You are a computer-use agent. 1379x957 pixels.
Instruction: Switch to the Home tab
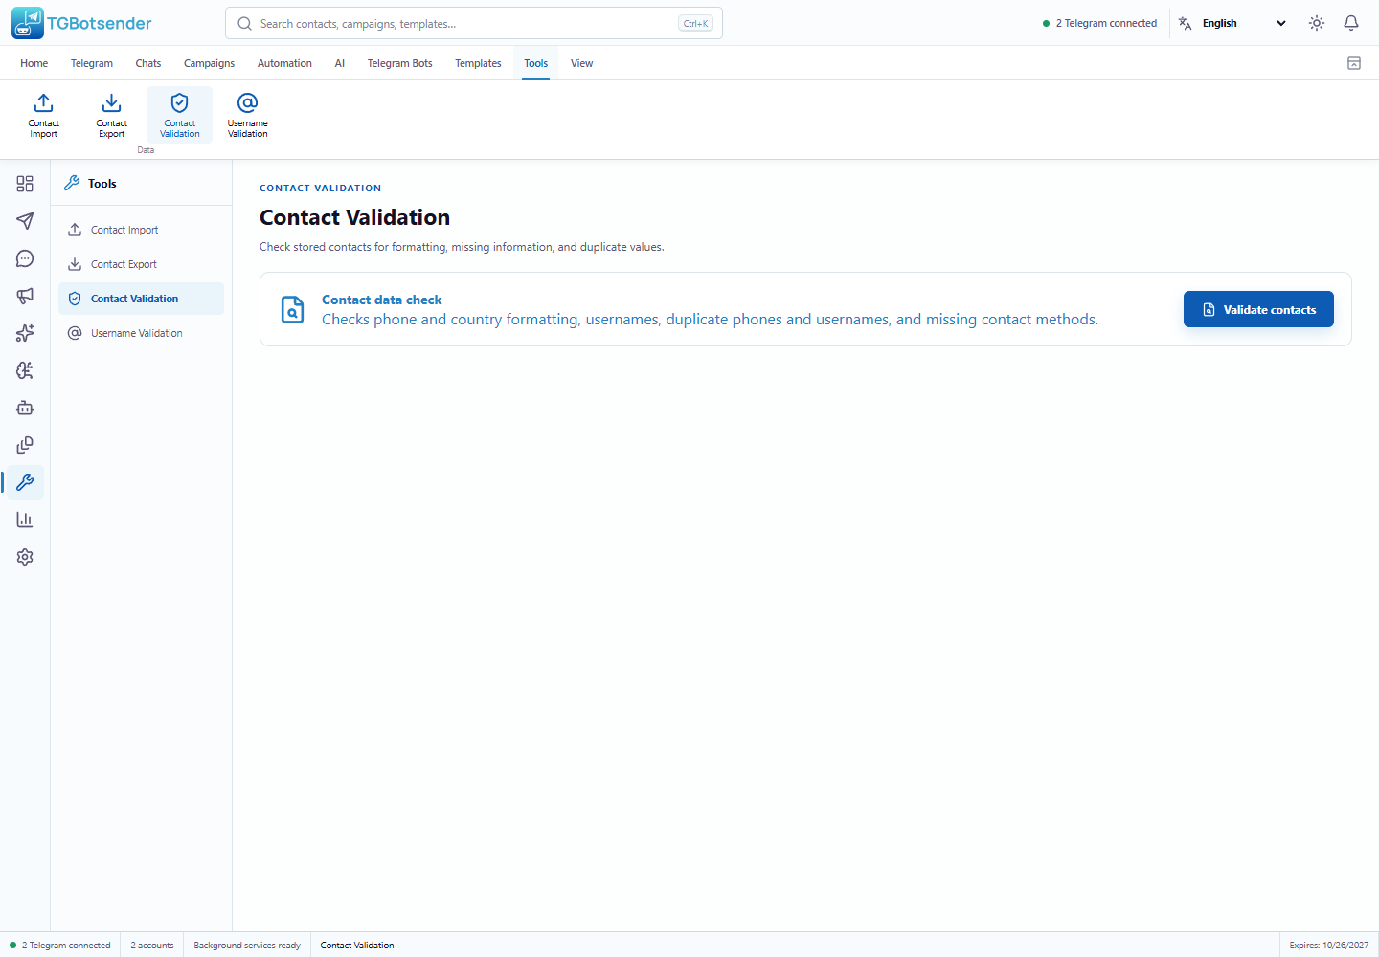click(x=34, y=63)
